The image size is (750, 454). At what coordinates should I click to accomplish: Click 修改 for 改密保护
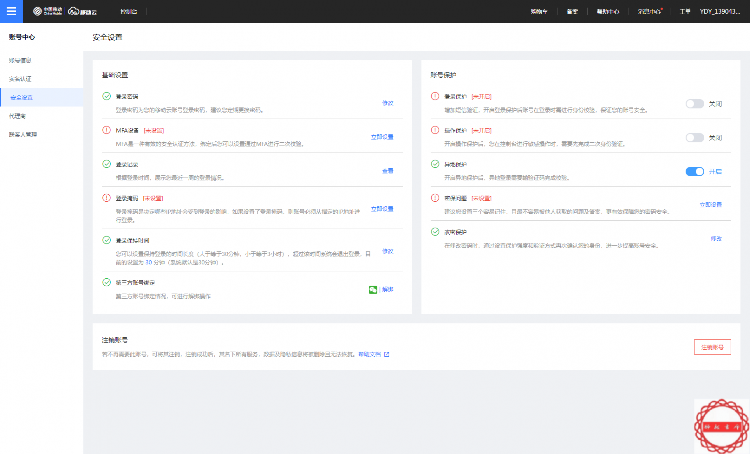[716, 239]
